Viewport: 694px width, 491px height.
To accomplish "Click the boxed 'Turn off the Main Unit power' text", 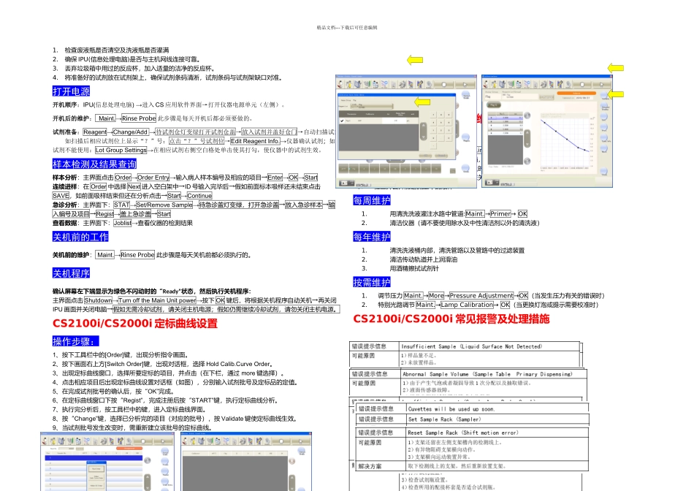I will (157, 300).
